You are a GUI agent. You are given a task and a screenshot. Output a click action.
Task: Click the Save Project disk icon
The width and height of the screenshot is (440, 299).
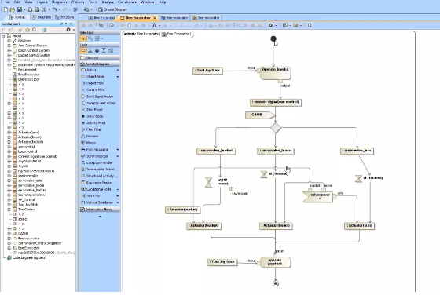coord(20,9)
